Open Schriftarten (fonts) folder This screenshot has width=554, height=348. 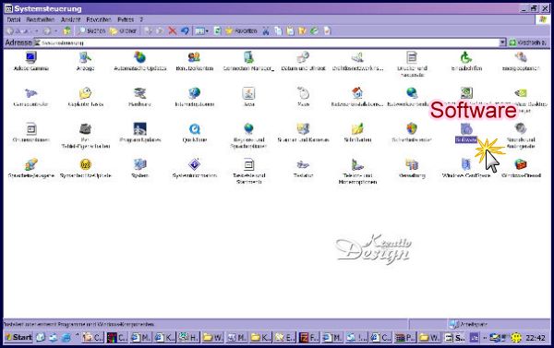pos(357,133)
